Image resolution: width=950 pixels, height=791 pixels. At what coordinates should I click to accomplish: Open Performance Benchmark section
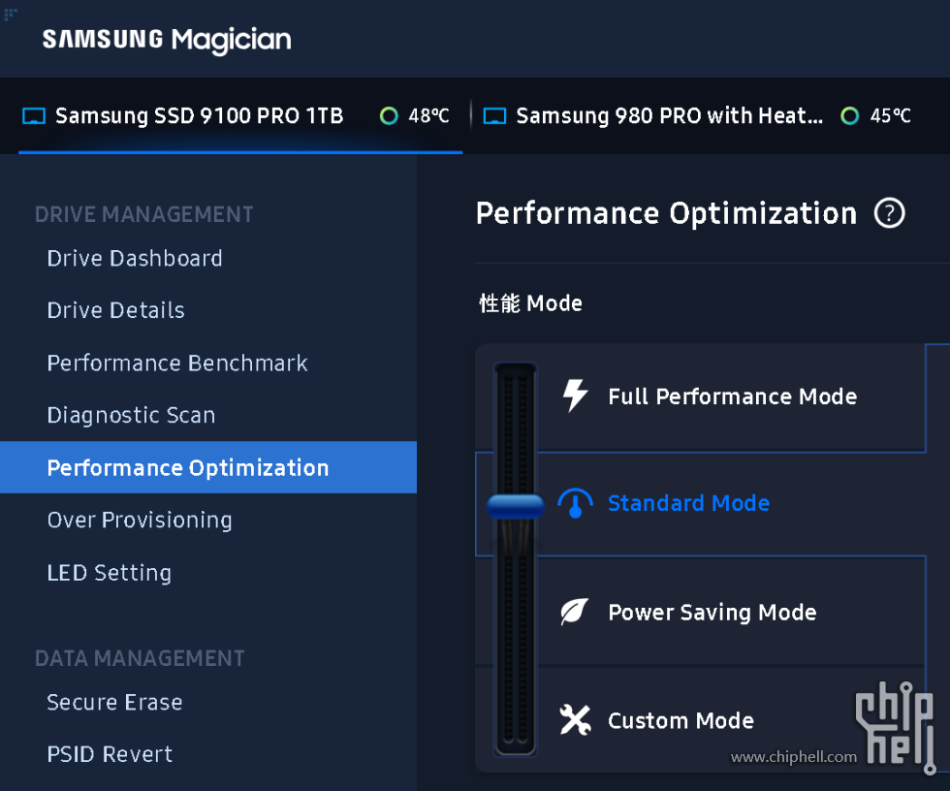coord(177,364)
